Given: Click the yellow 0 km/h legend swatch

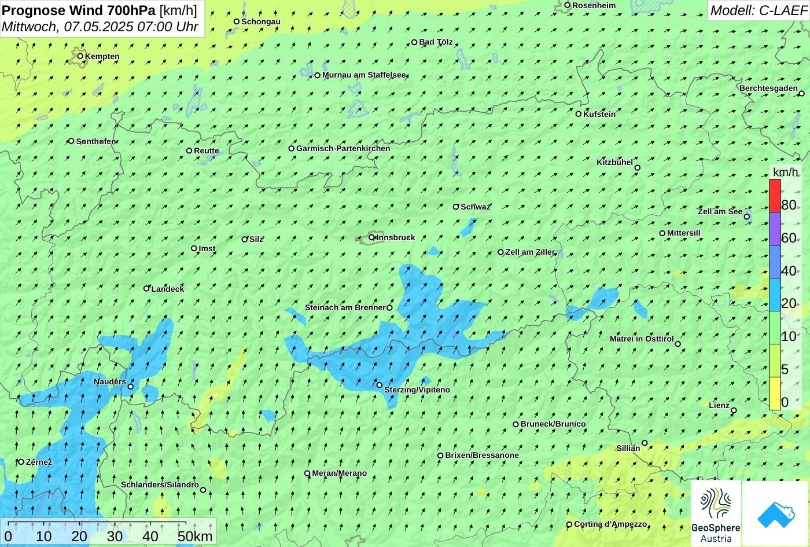Looking at the screenshot, I should coord(775,394).
